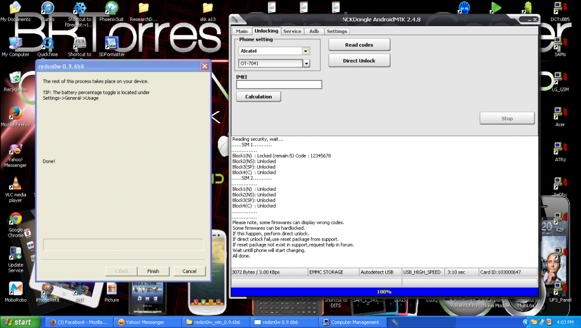Image resolution: width=581 pixels, height=328 pixels.
Task: Launch Yahoo! Messenger desktop shortcut
Action: 15,150
